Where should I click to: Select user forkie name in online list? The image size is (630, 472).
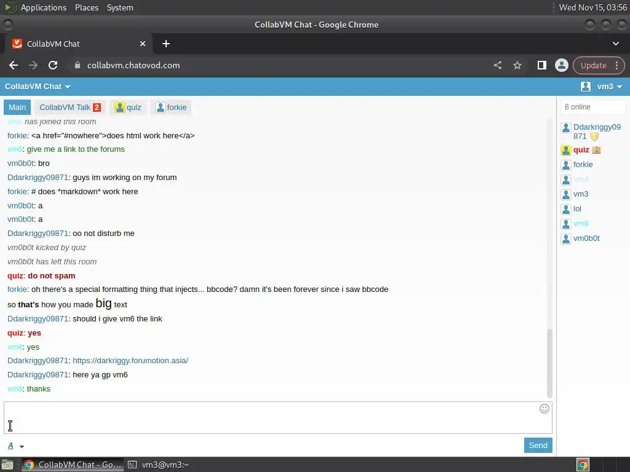pyautogui.click(x=583, y=165)
